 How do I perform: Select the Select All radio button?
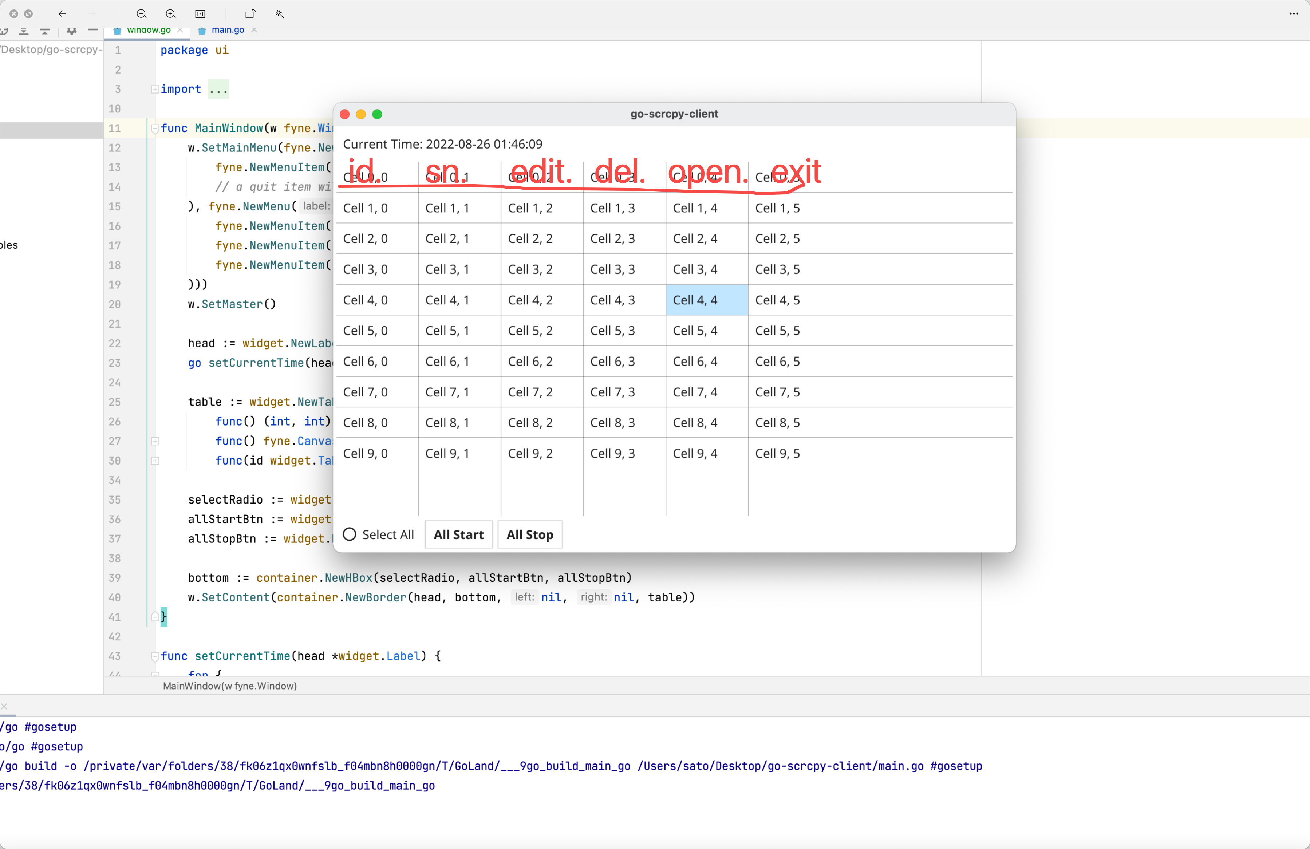[351, 534]
